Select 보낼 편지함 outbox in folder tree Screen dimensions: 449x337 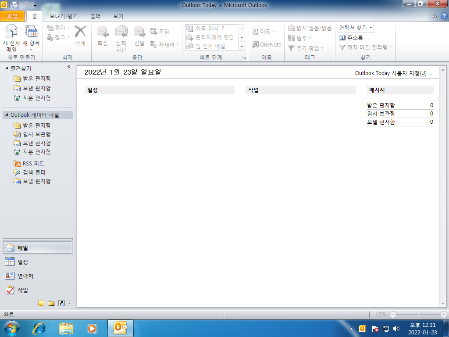click(x=32, y=181)
